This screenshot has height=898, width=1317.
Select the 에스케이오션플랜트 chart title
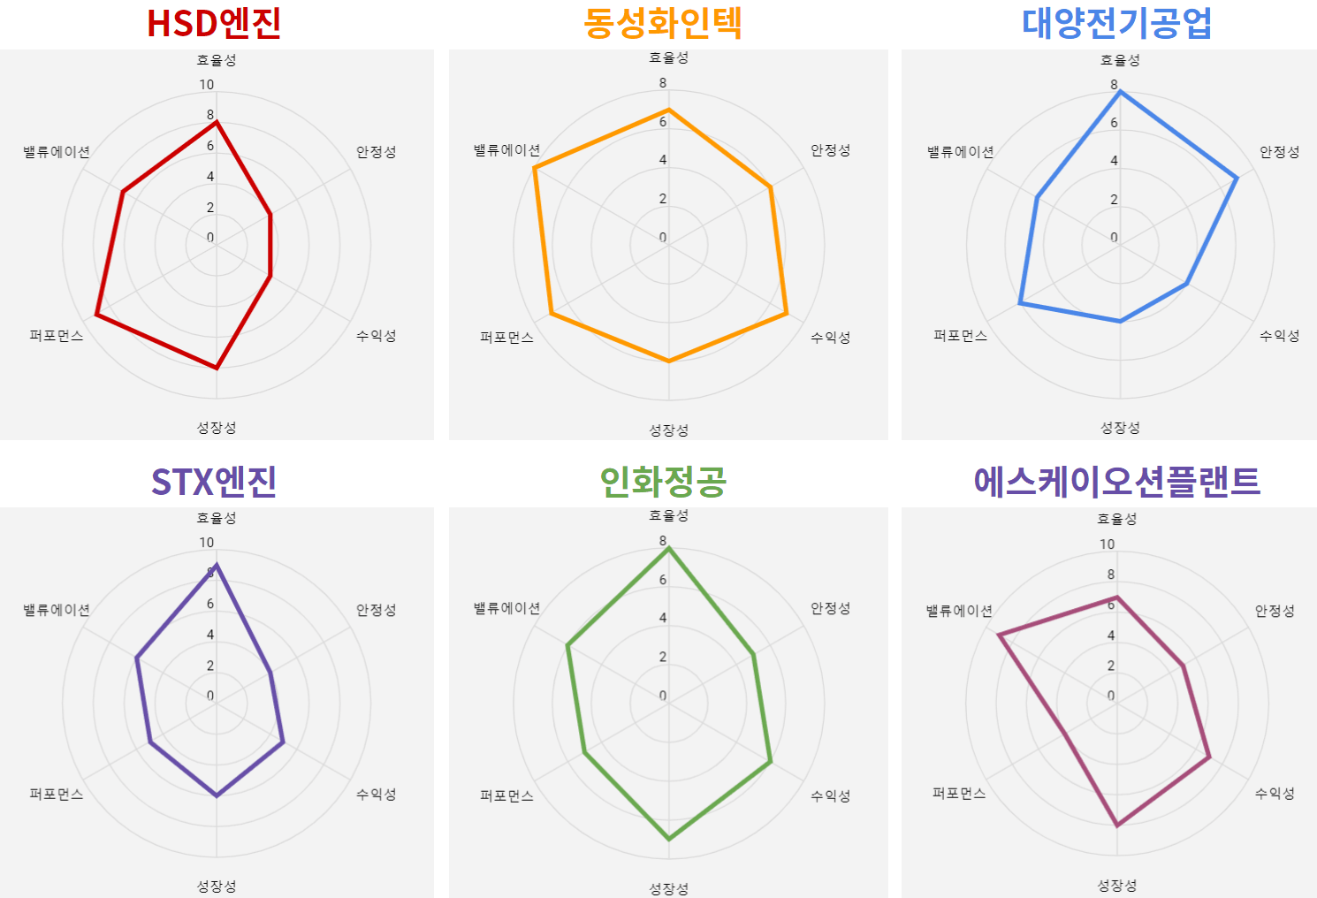coord(1116,483)
